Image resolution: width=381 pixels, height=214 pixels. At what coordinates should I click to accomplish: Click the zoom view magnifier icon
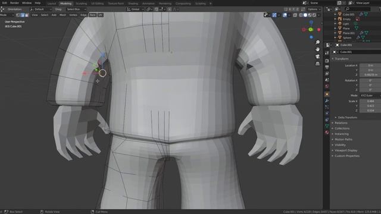click(x=317, y=42)
